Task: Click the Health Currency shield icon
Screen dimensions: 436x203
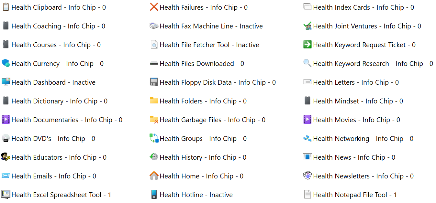Action: pyautogui.click(x=6, y=63)
